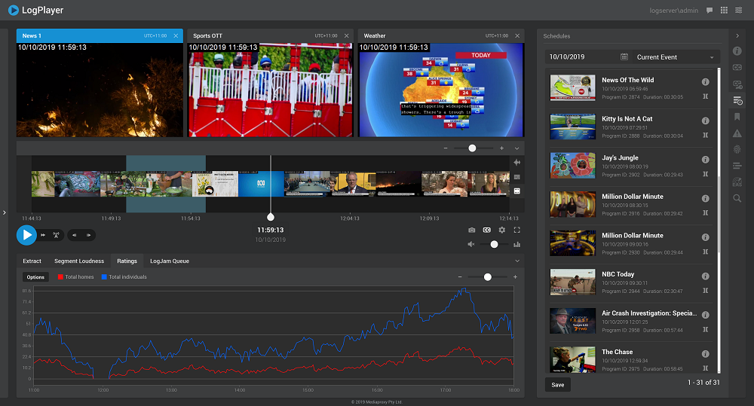Screen dimensions: 754x406
Task: Open the top-right preferences sliders icon
Action: [x=739, y=10]
